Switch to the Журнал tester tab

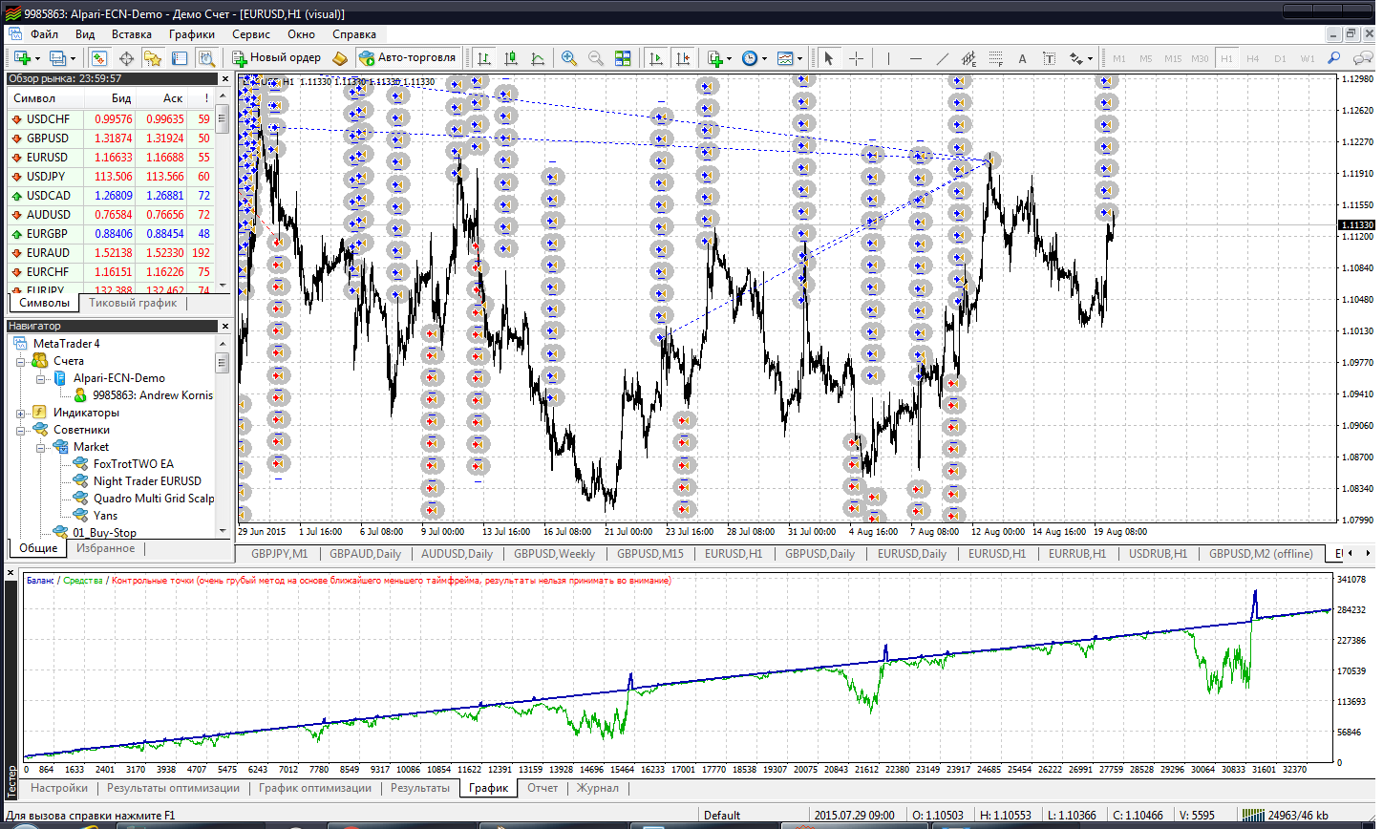click(x=597, y=788)
